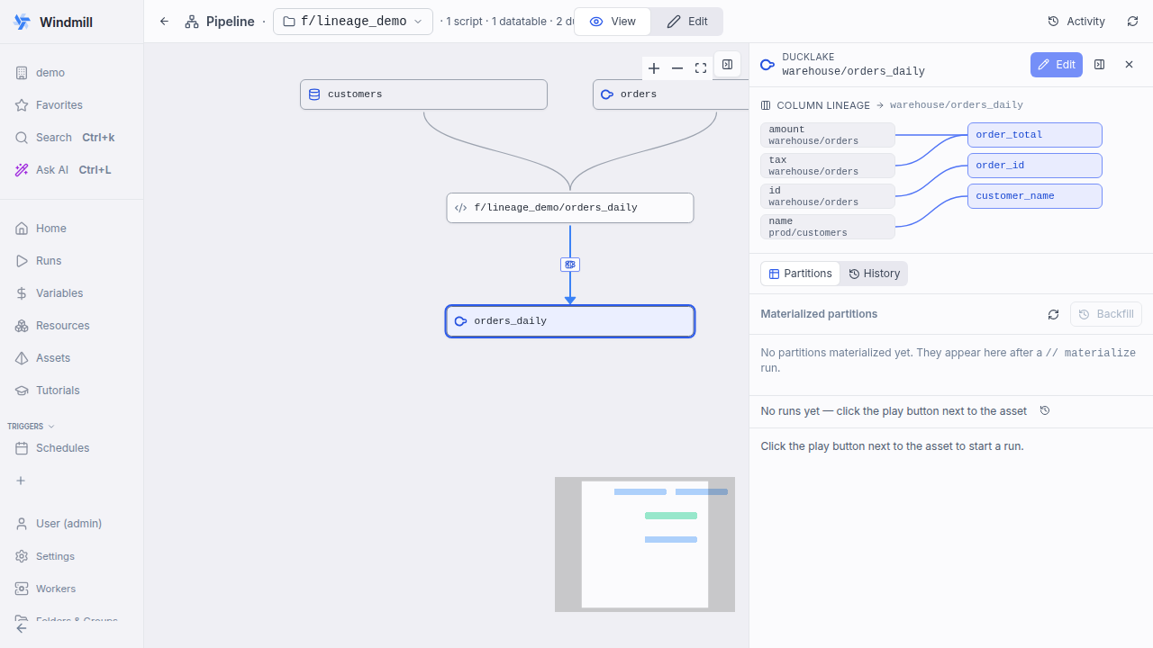Select the Partitions tab
This screenshot has width=1153, height=648.
click(800, 274)
